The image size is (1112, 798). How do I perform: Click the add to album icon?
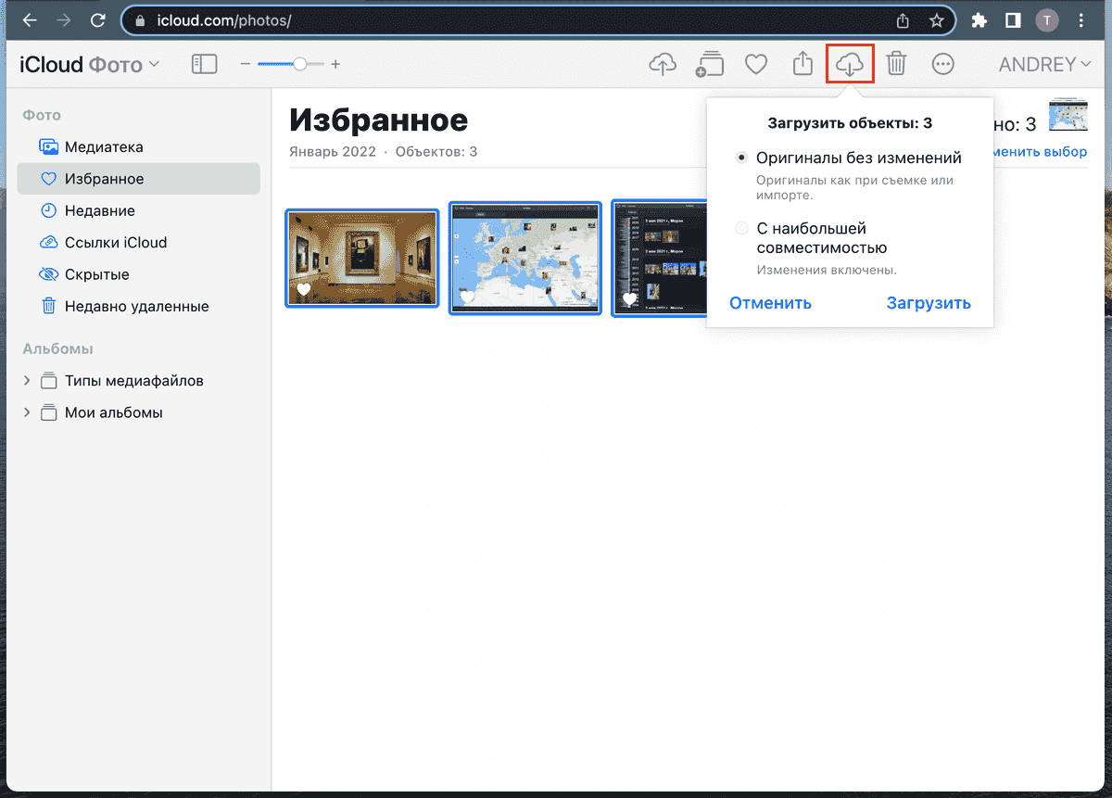click(710, 64)
